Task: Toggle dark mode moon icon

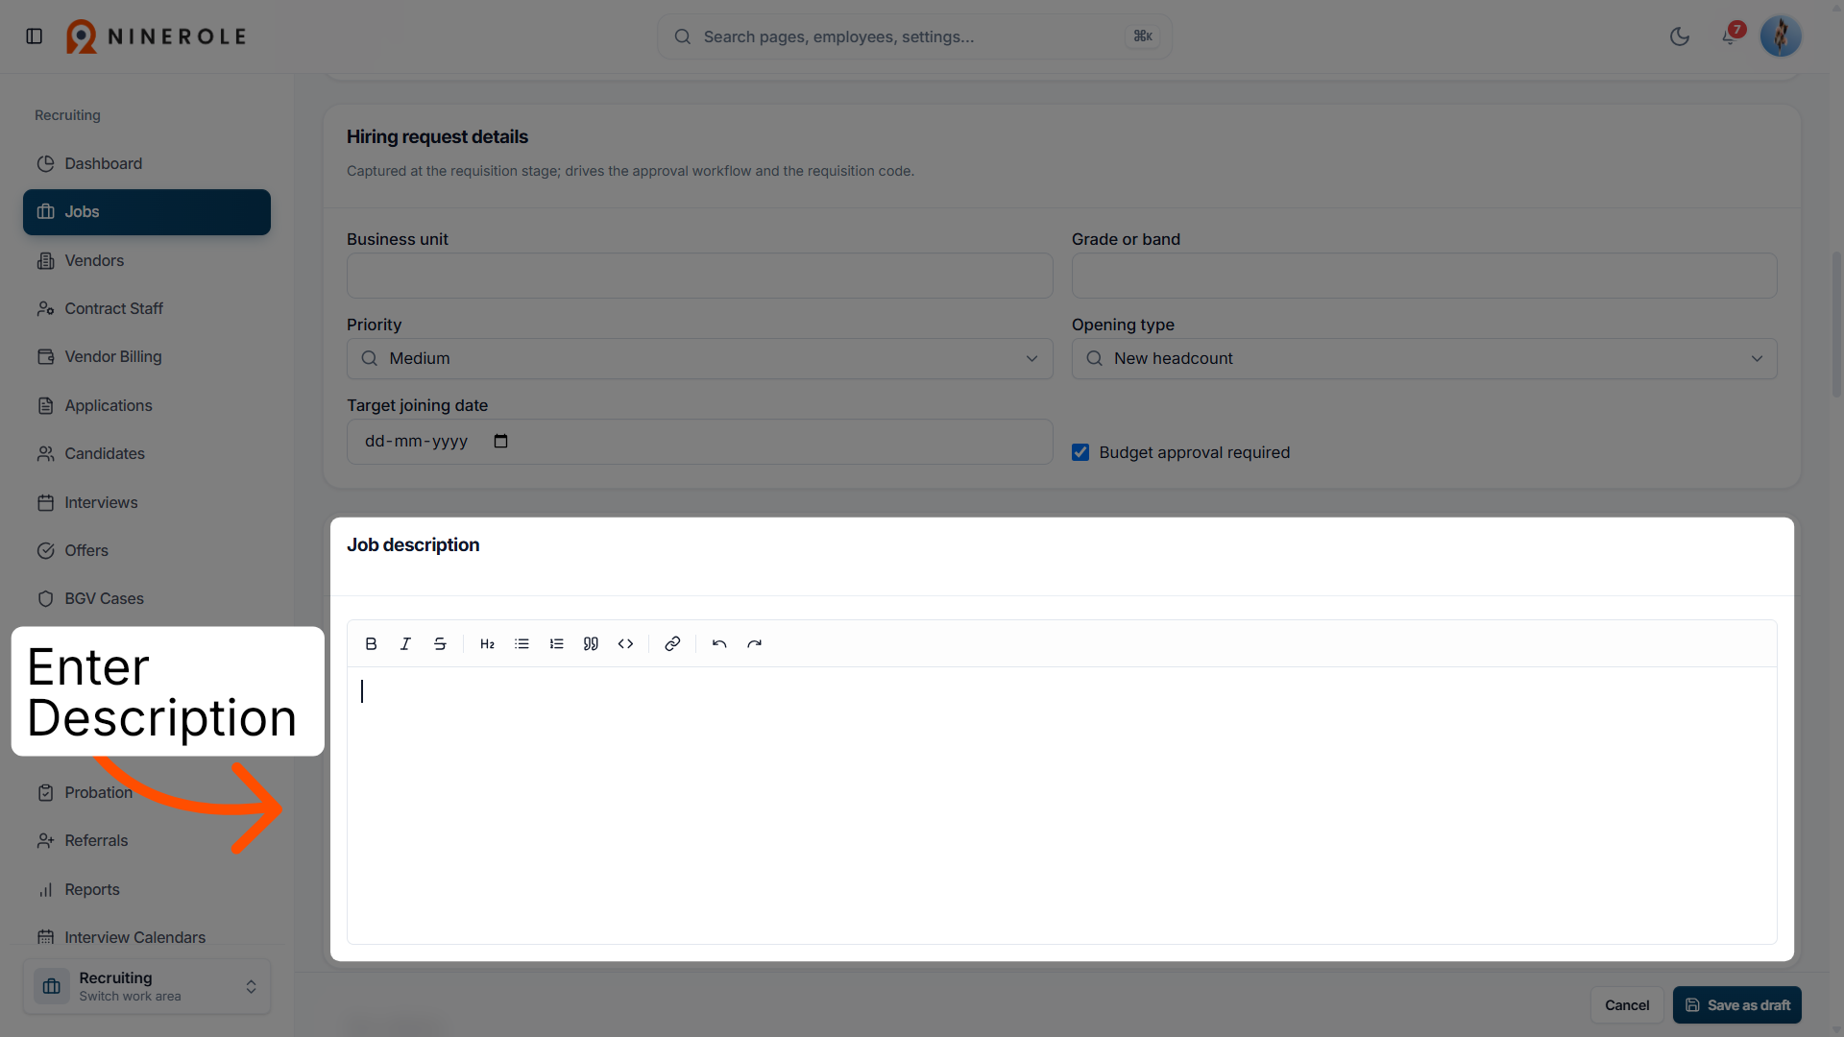Action: click(1680, 36)
